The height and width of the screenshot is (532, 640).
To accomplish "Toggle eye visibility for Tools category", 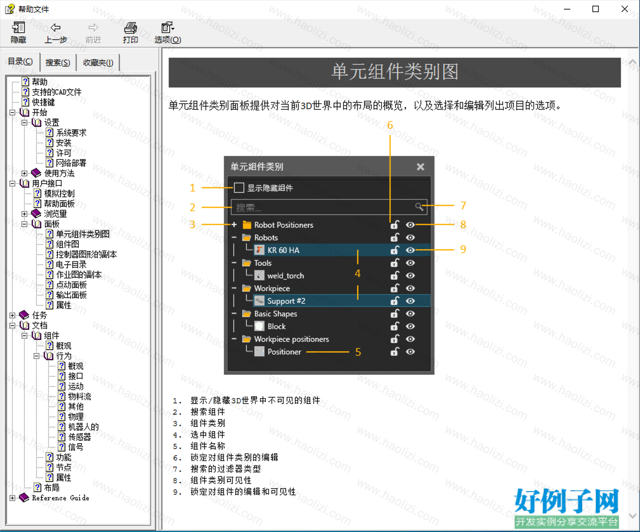I will pyautogui.click(x=410, y=263).
